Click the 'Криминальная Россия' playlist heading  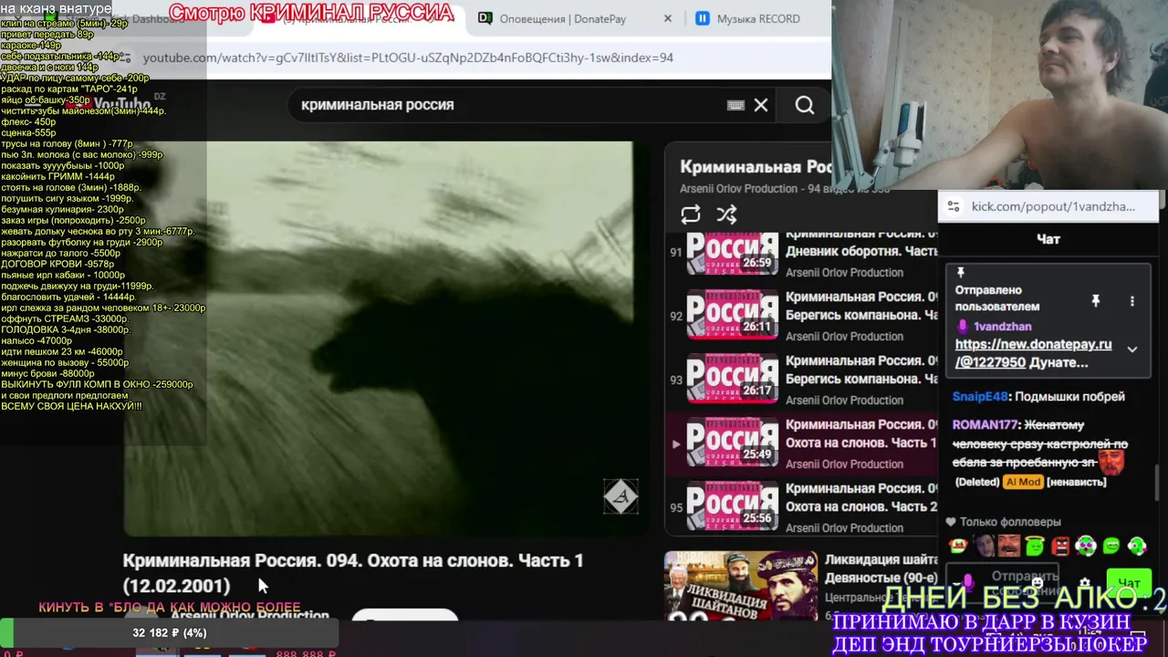755,167
